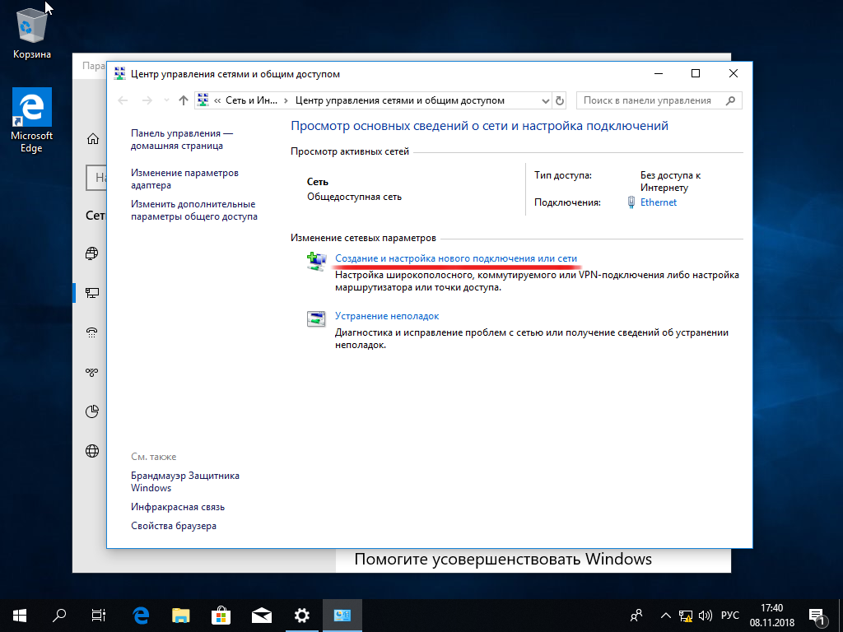Open 'Панель управления — домашняя страница'

(182, 139)
